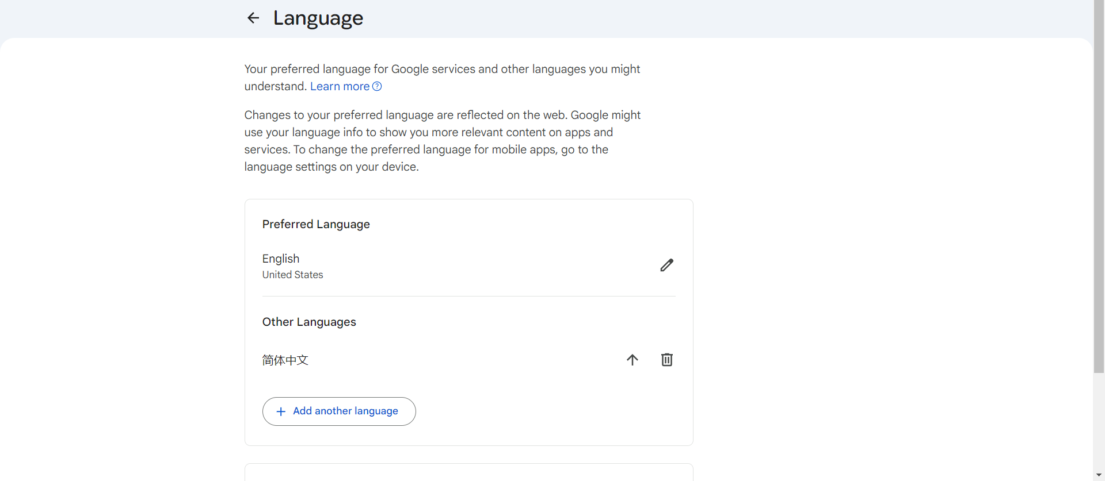The height and width of the screenshot is (481, 1105).
Task: Go back using the arrow beside Language
Action: [253, 18]
